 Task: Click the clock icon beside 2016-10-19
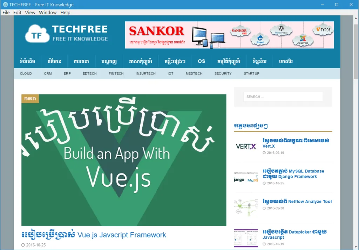[264, 244]
